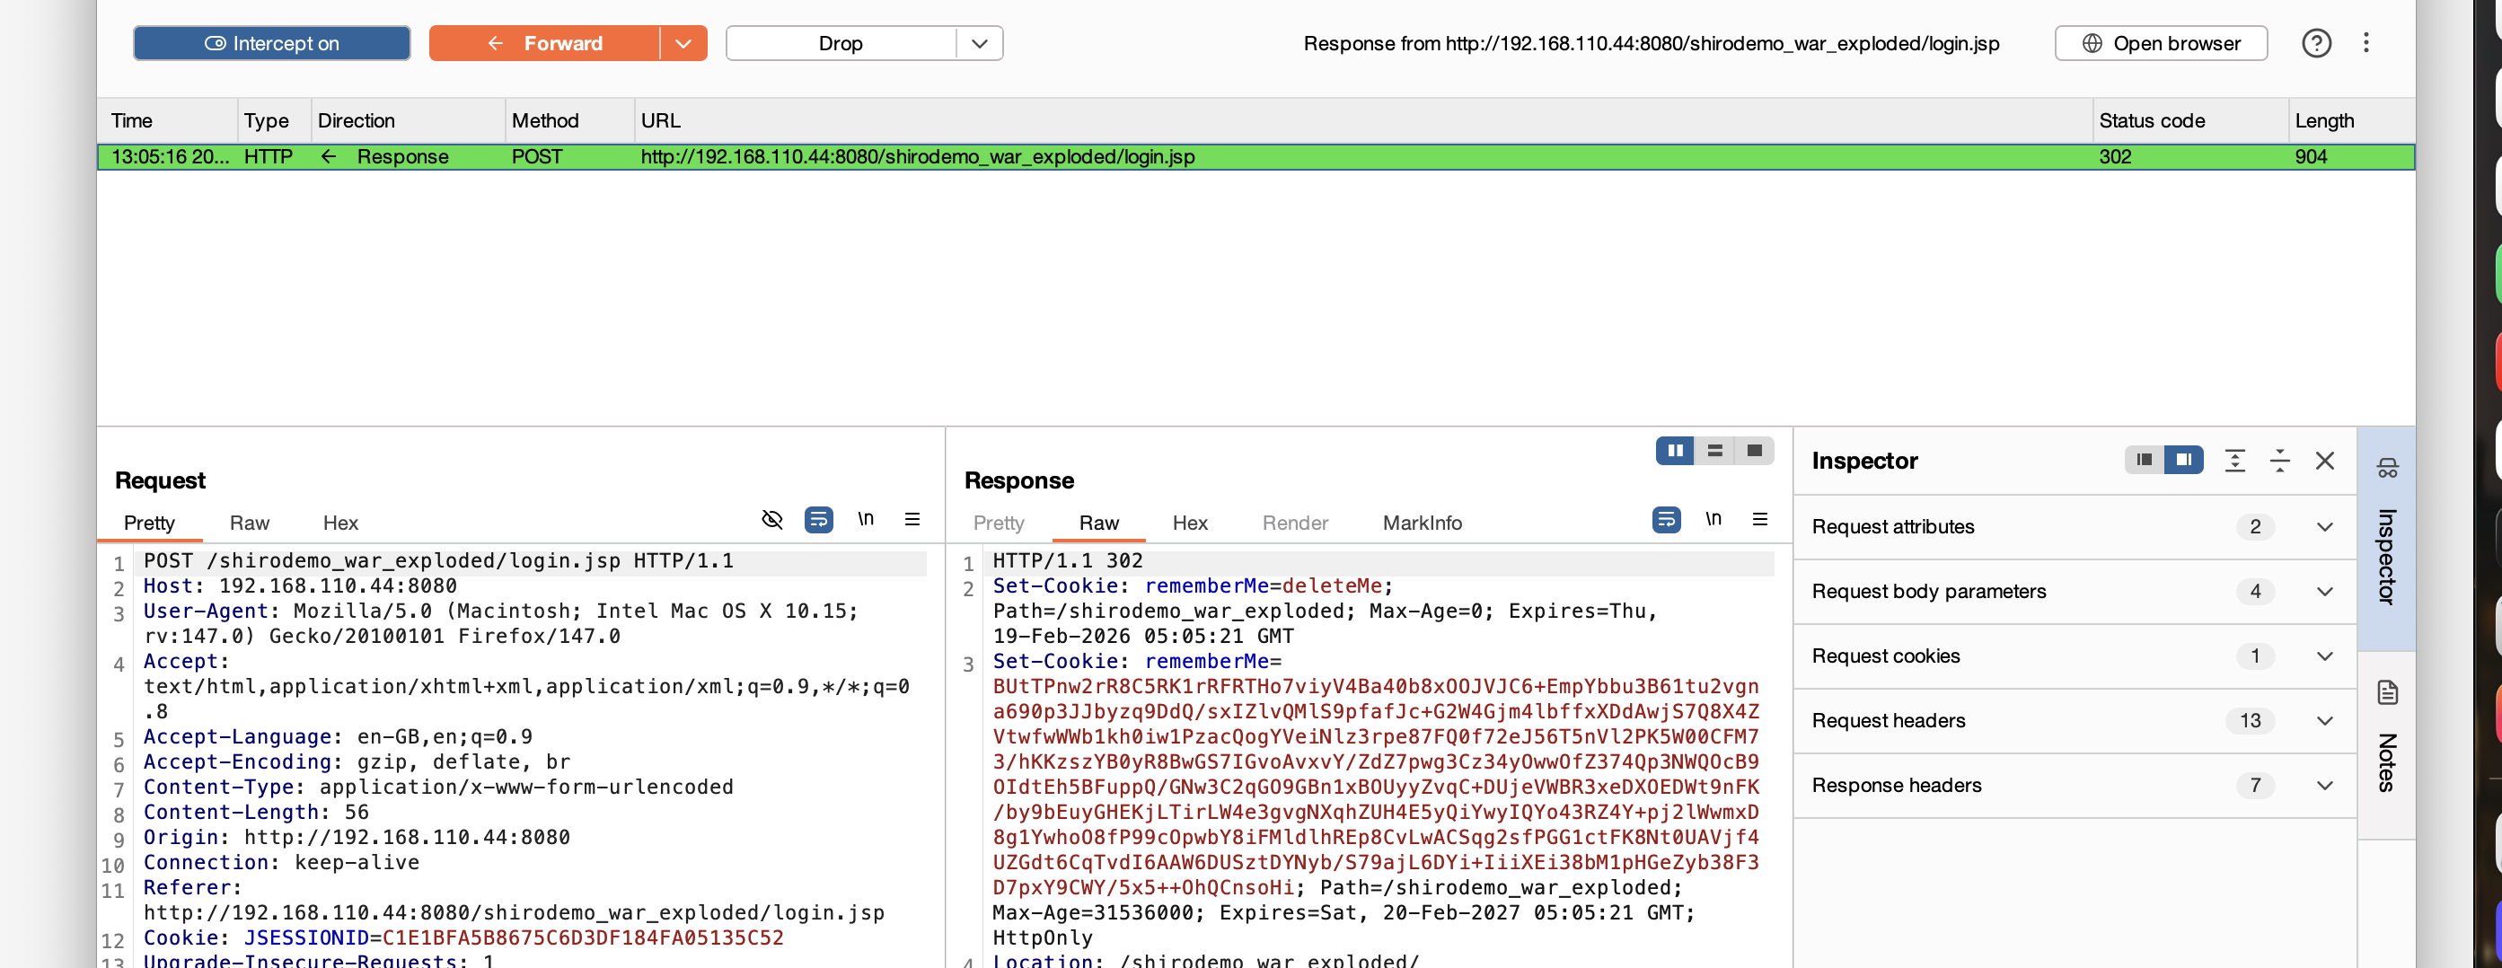Toggle non-printable characters visibility in Request
Image resolution: width=2502 pixels, height=968 pixels.
pos(772,519)
